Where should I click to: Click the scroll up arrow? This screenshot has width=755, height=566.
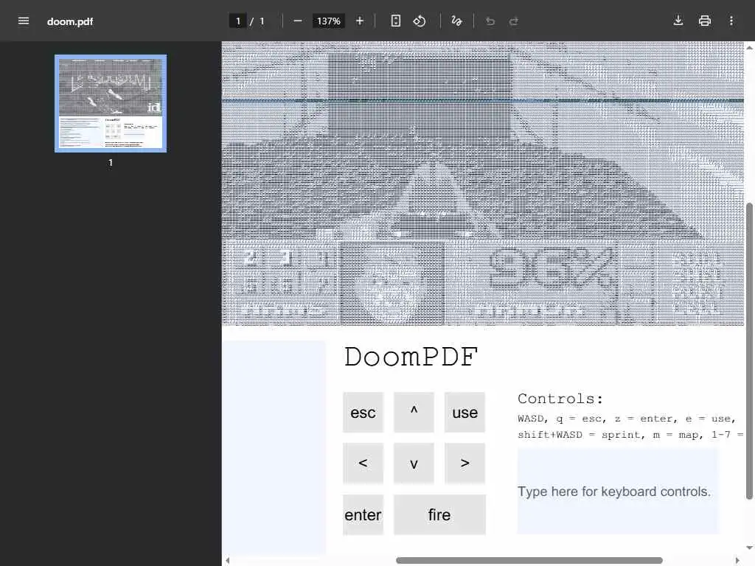pyautogui.click(x=749, y=48)
